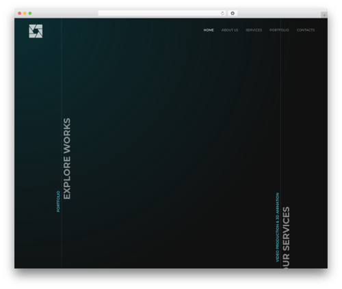Go to the About Us page
This screenshot has height=289, width=342.
pyautogui.click(x=230, y=30)
